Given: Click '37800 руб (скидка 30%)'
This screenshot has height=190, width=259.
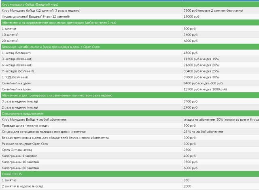Looking at the screenshot, I should 202,77.
